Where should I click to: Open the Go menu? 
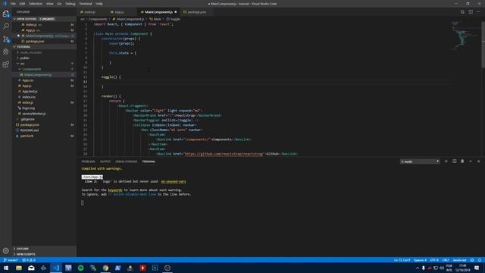click(x=59, y=4)
